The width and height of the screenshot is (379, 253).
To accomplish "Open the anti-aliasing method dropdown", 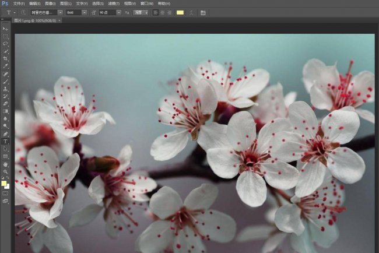I will 141,13.
